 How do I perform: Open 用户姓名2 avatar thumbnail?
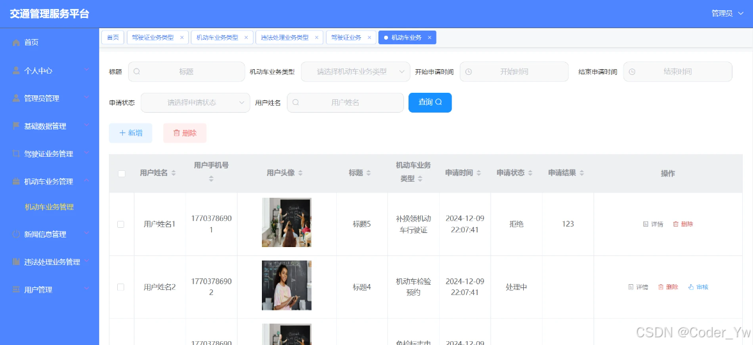point(287,285)
